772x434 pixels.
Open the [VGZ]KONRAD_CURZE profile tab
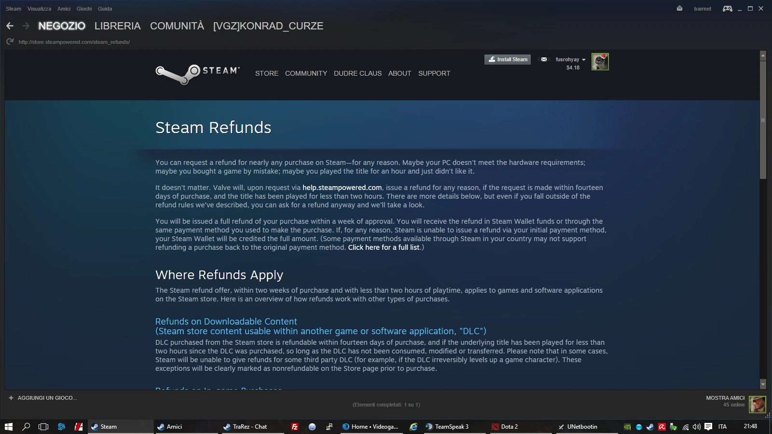pyautogui.click(x=268, y=26)
